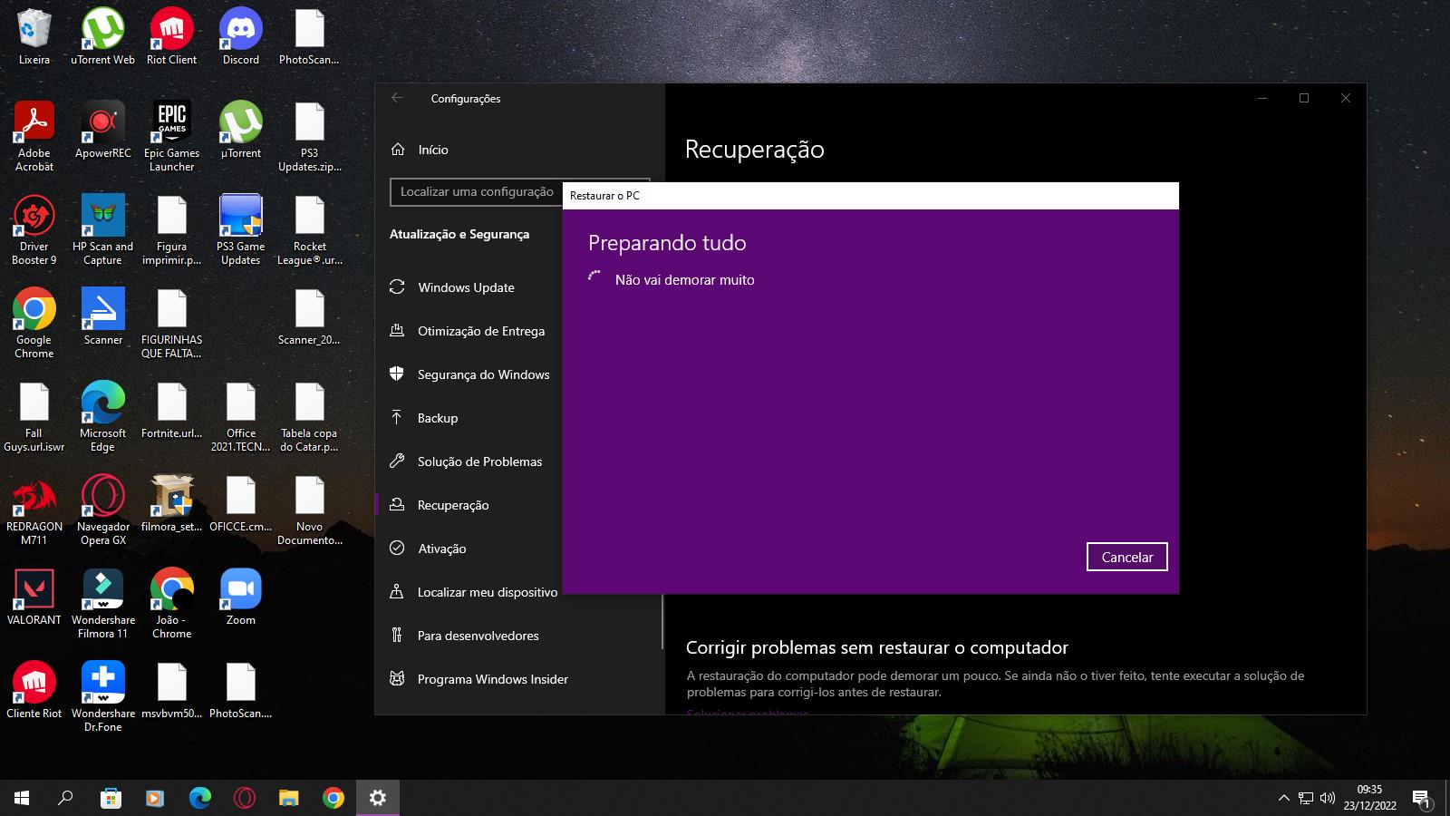Image resolution: width=1450 pixels, height=816 pixels.
Task: Expand hidden system tray icons
Action: point(1283,798)
